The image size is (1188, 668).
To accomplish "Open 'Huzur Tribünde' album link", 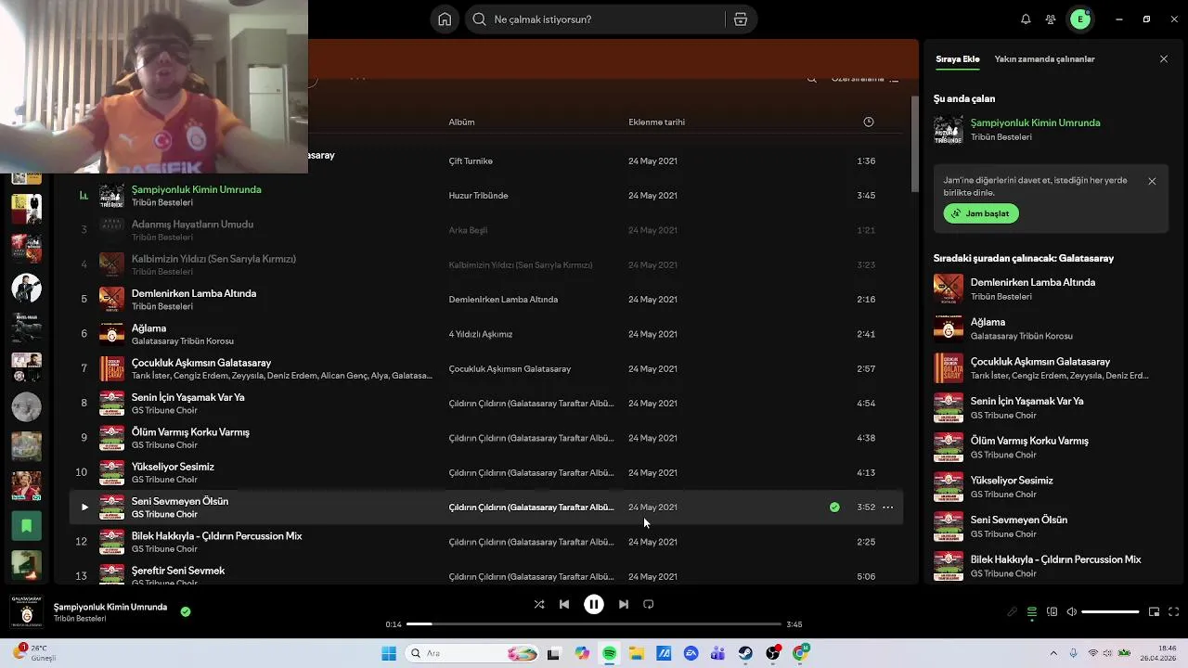I will (x=478, y=196).
